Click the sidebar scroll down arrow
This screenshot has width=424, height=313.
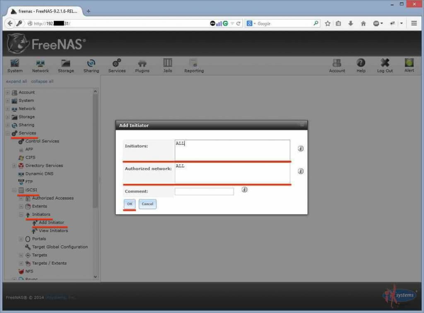95,277
